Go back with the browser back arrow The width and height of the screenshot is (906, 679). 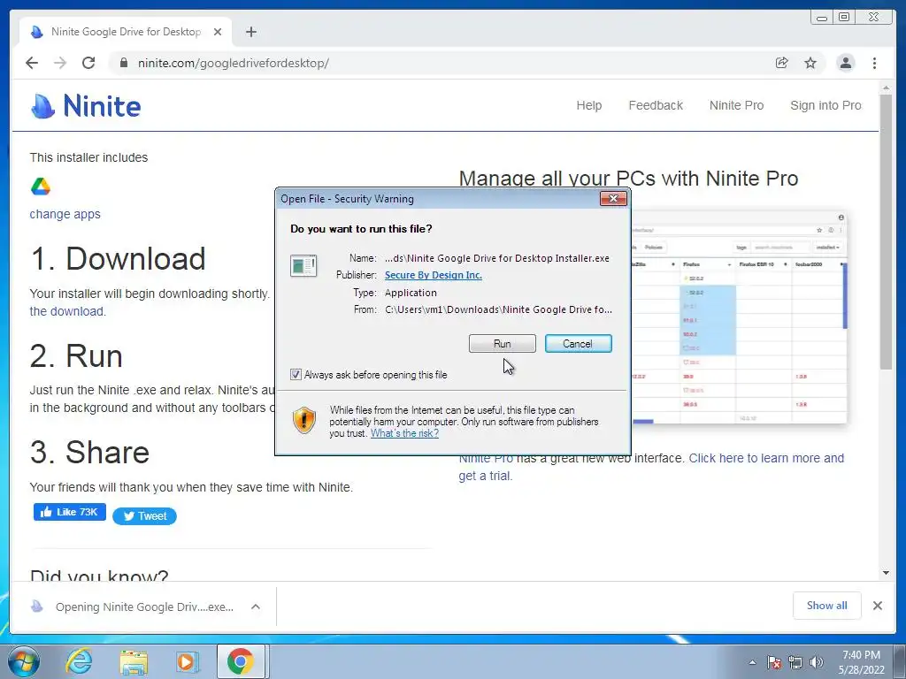click(x=32, y=63)
